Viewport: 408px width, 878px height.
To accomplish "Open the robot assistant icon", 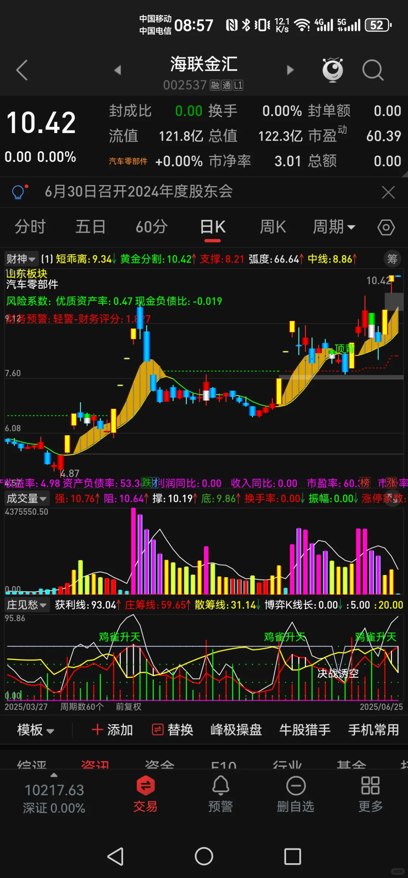I will (332, 70).
